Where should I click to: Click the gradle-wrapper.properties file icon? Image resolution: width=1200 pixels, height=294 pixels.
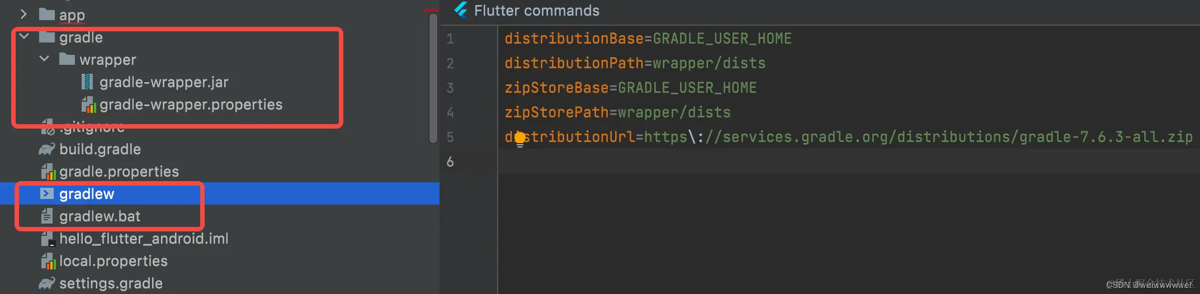[88, 104]
